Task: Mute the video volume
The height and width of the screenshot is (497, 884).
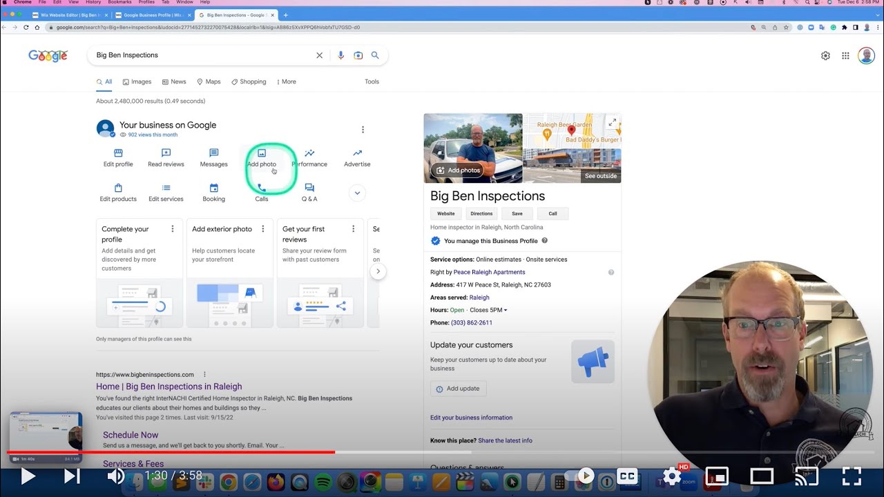Action: [x=116, y=476]
